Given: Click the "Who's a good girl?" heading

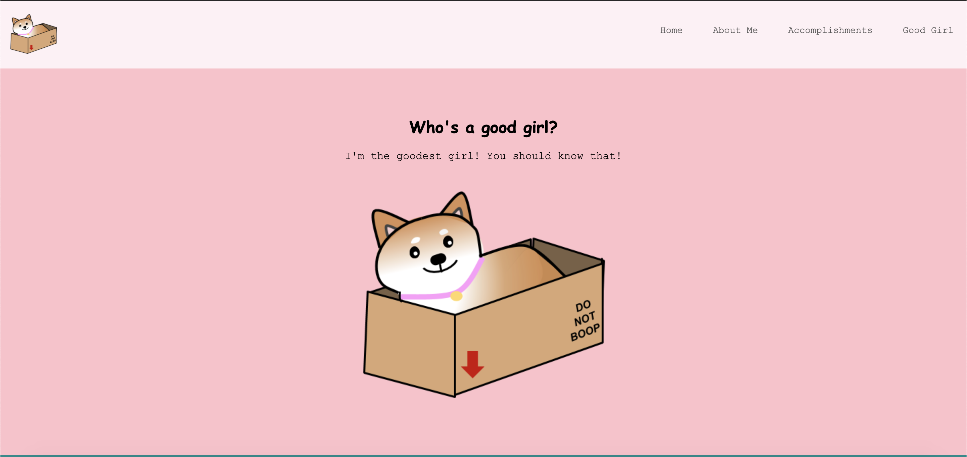Looking at the screenshot, I should (483, 128).
